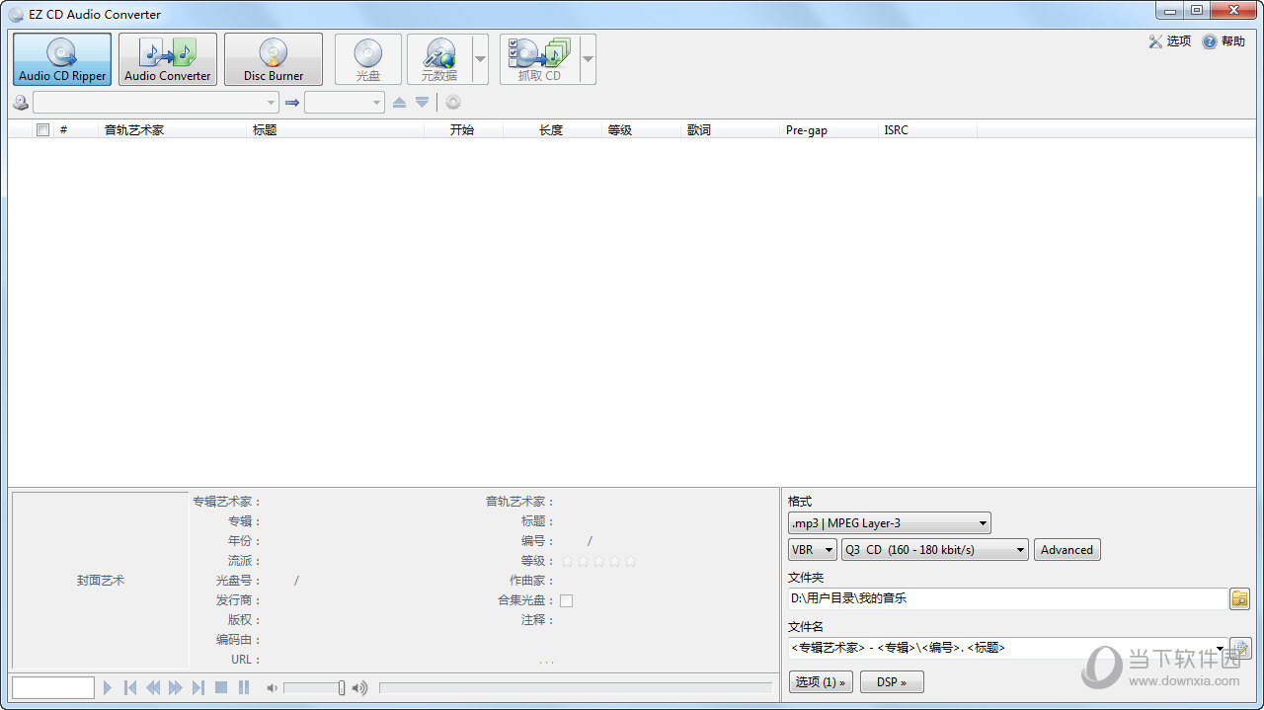Click the 文件夹 output folder path field
Viewport: 1264px width, 710px height.
(x=1007, y=598)
